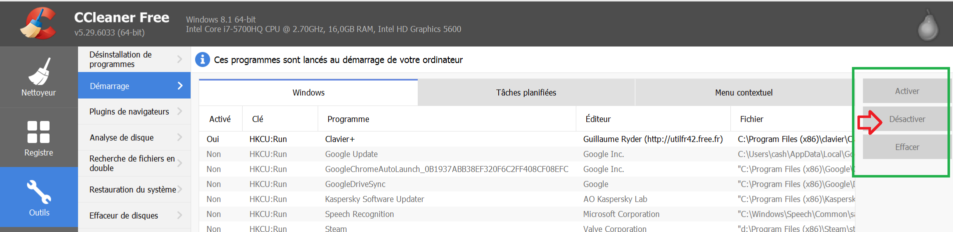953x232 pixels.
Task: Click the Effacer button
Action: 906,147
